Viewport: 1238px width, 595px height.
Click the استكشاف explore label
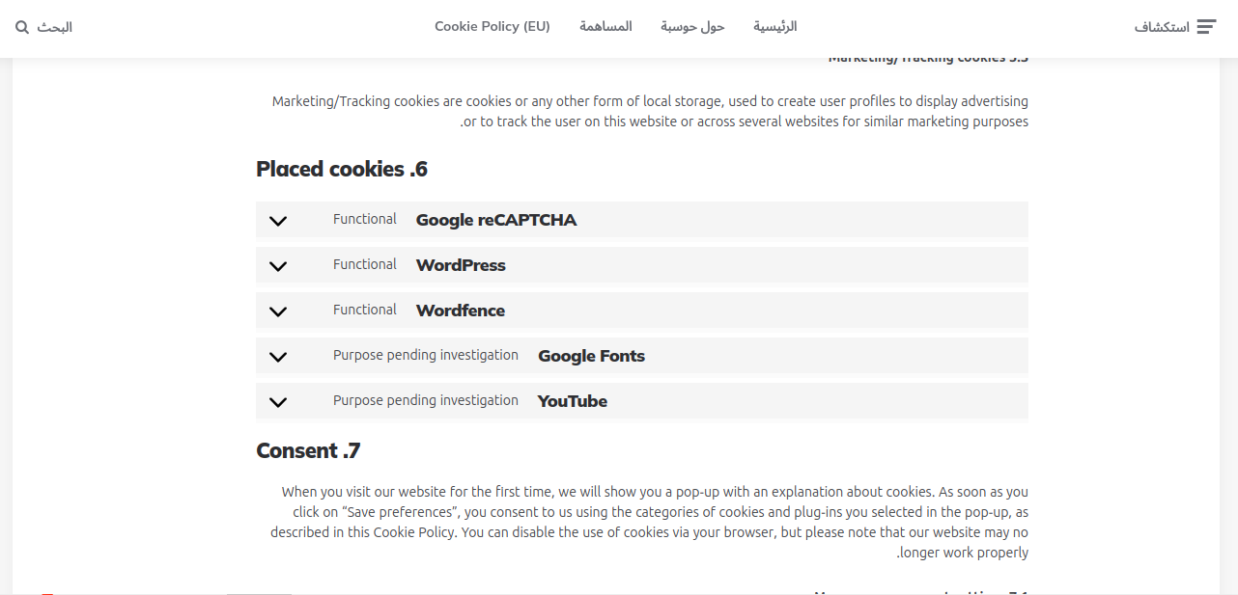point(1162,27)
